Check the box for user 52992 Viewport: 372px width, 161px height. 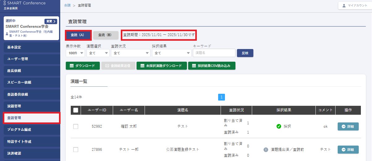point(76,126)
